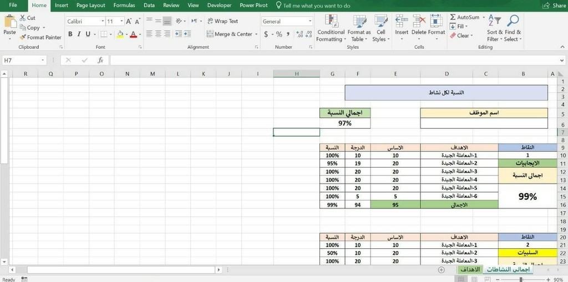The height and width of the screenshot is (282, 568).
Task: Toggle top align in Alignment group
Action: pyautogui.click(x=149, y=22)
